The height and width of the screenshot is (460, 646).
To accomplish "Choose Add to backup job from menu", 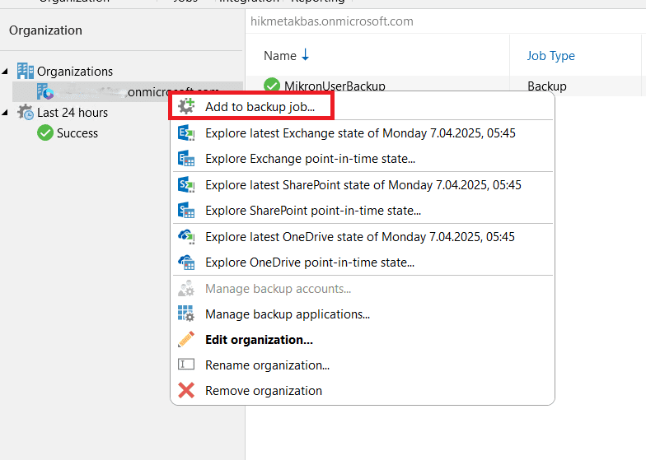I will tap(260, 107).
